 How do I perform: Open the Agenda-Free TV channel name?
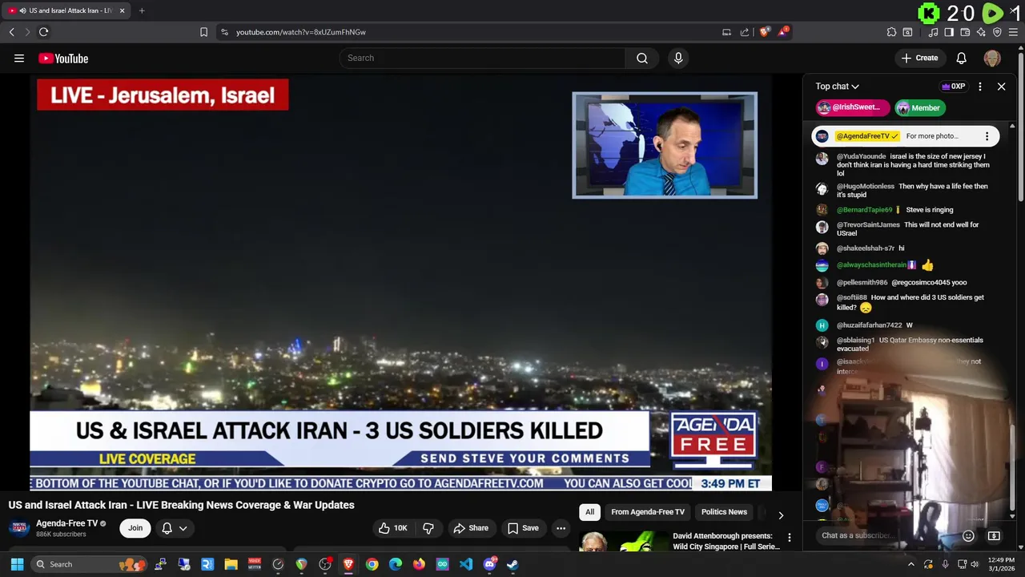(x=66, y=523)
